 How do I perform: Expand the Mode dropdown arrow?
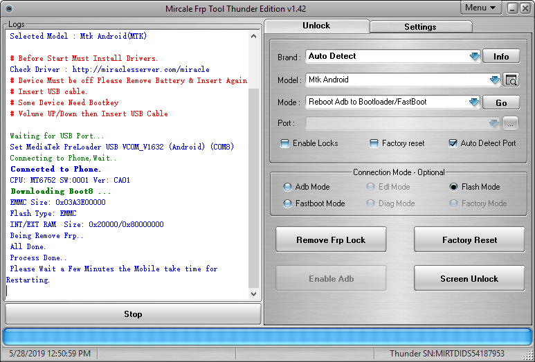[x=473, y=102]
